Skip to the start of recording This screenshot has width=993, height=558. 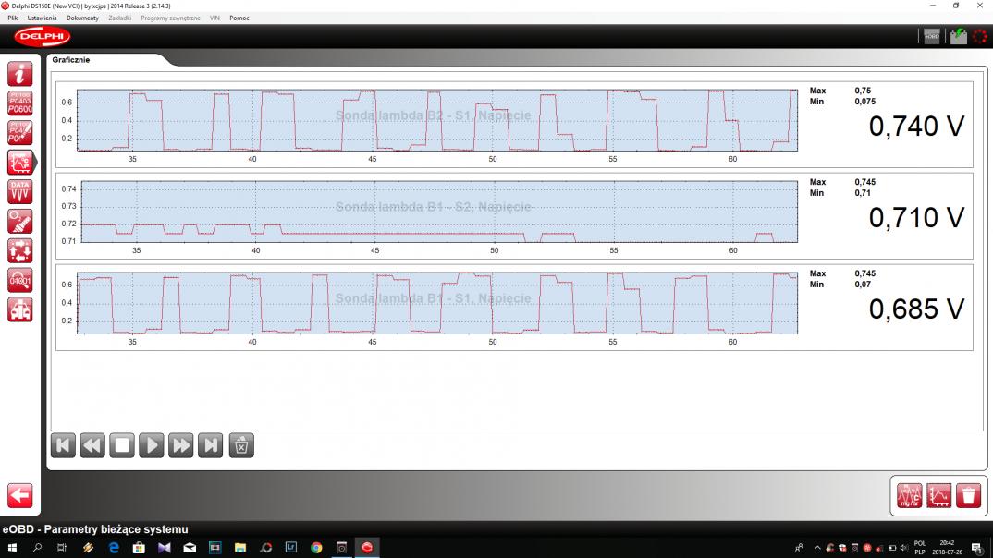[x=63, y=445]
